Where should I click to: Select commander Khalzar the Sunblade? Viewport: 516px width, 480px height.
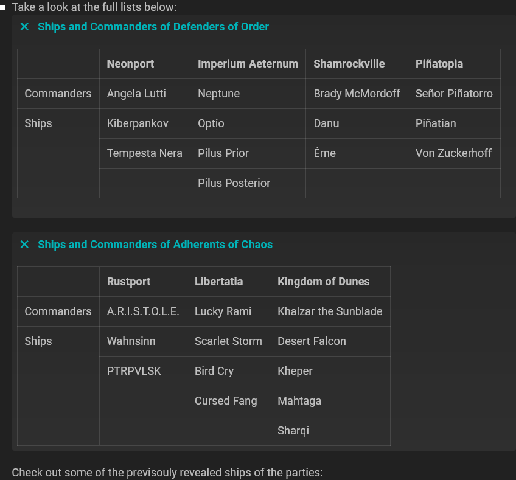tap(330, 311)
